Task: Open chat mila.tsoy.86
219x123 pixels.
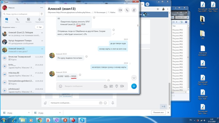Action: pos(23,74)
